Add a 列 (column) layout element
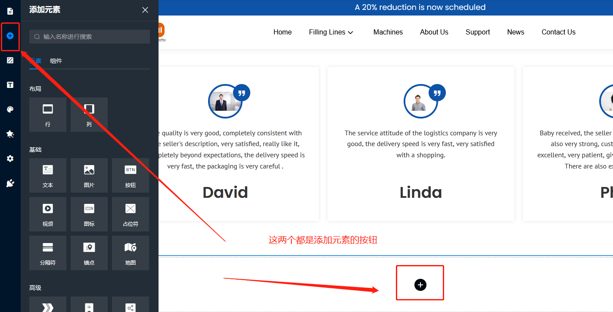613x312 pixels. point(89,114)
